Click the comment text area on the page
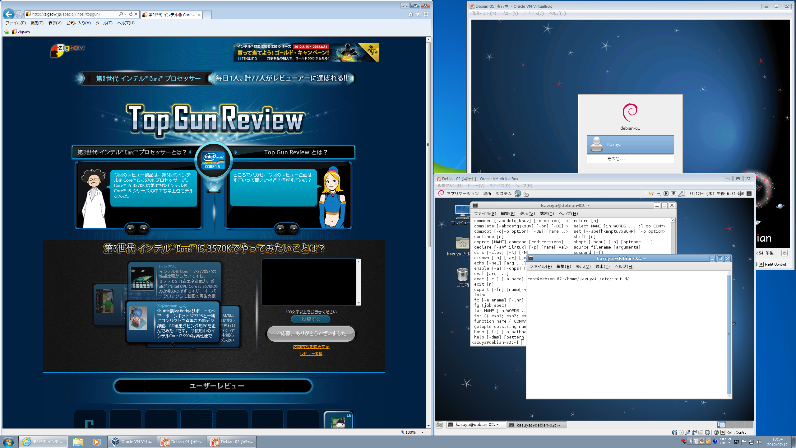Screen dimensions: 796x448 pos(308,282)
